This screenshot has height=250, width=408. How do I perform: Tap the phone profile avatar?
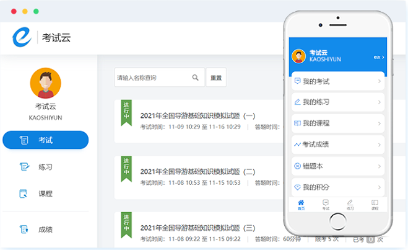pos(299,56)
